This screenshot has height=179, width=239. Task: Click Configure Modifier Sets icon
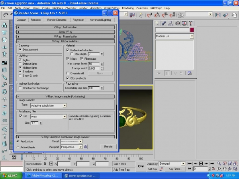coord(190,73)
